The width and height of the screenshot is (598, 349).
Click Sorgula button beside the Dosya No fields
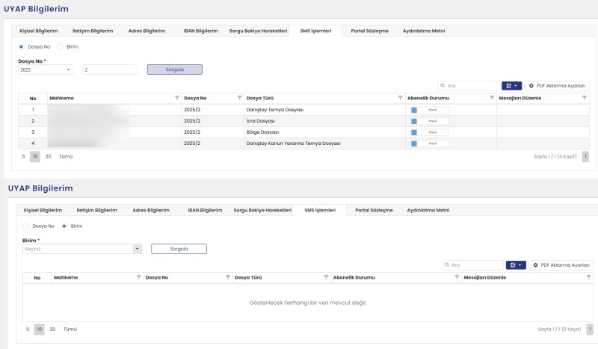pyautogui.click(x=174, y=70)
